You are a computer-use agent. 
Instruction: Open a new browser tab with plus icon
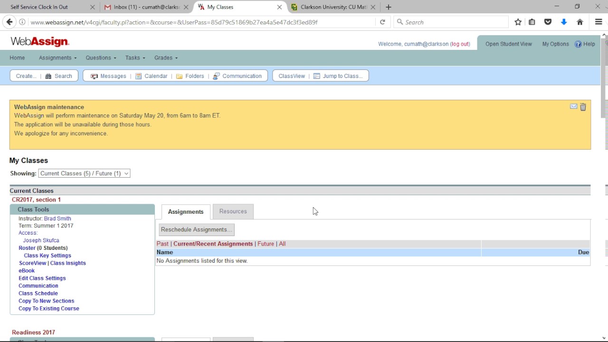389,7
